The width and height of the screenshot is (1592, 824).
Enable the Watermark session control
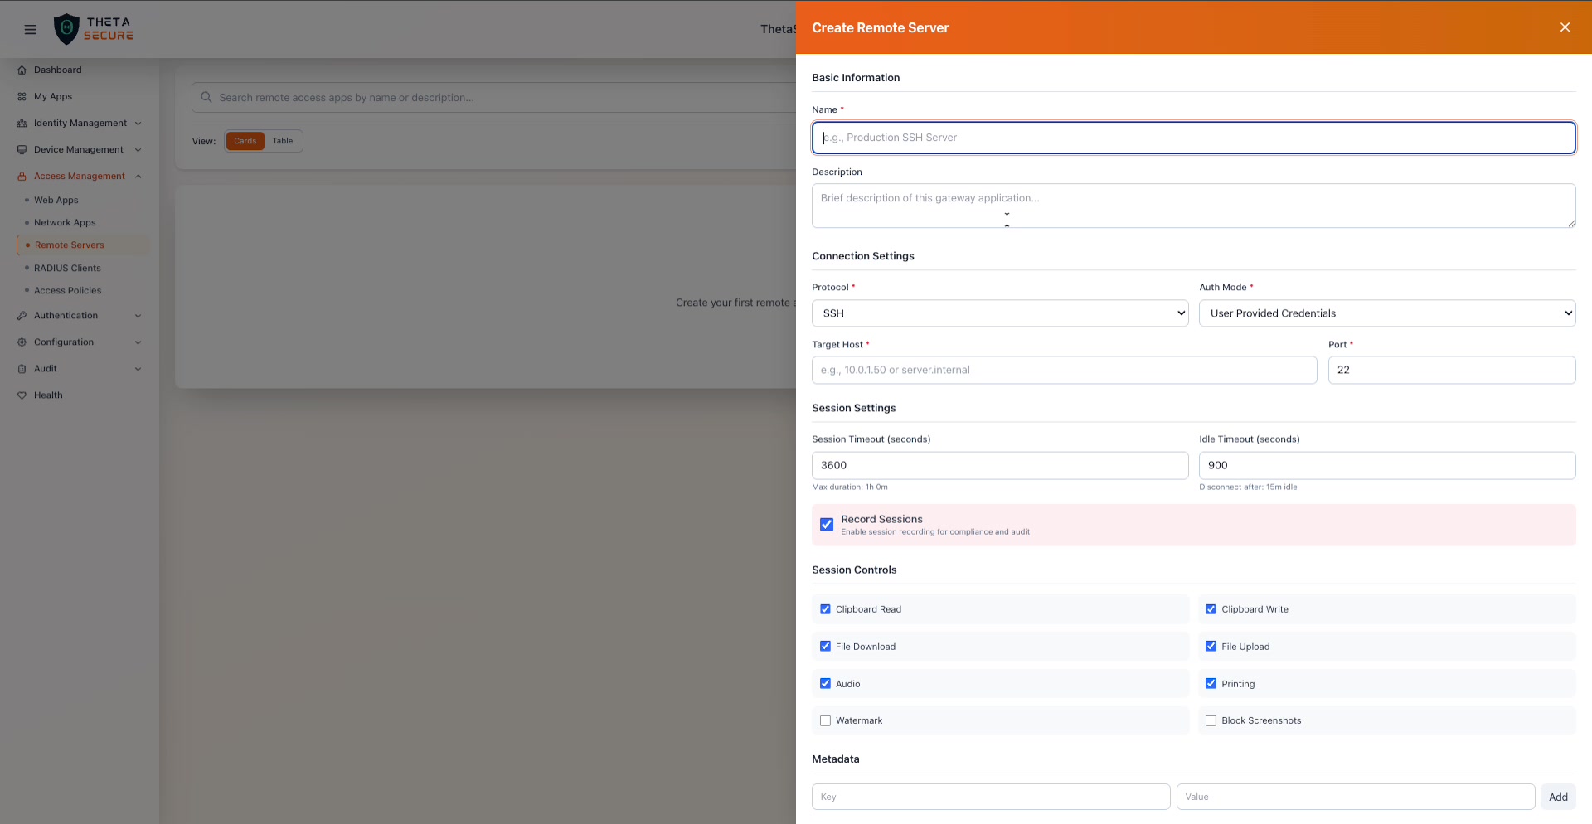pos(825,720)
